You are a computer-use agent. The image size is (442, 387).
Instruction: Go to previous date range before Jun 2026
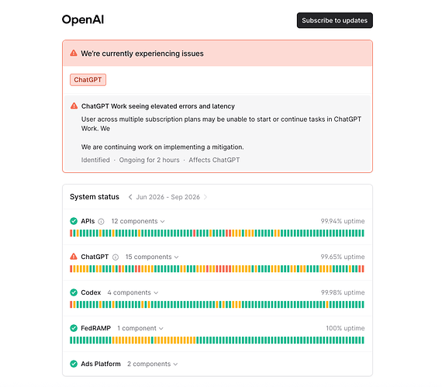click(130, 197)
